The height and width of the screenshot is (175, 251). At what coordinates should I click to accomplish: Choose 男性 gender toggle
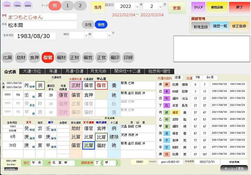click(101, 25)
